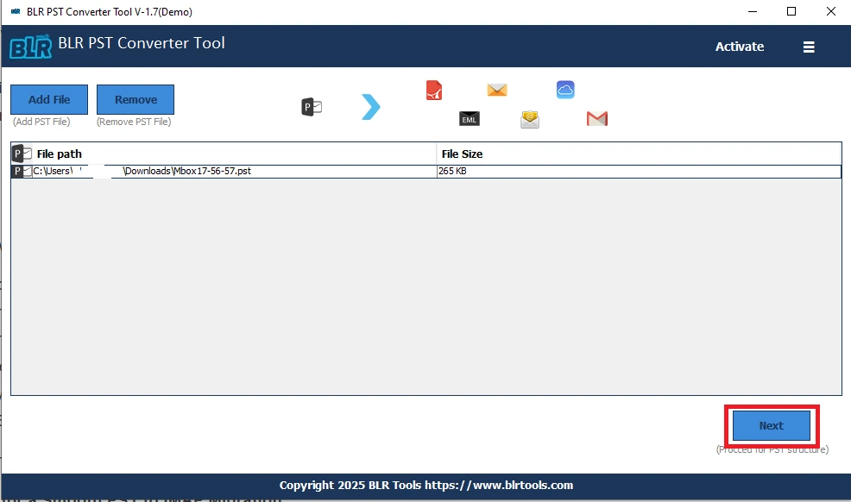This screenshot has height=502, width=851.
Task: Close the BLR PST Converter window
Action: coord(831,11)
